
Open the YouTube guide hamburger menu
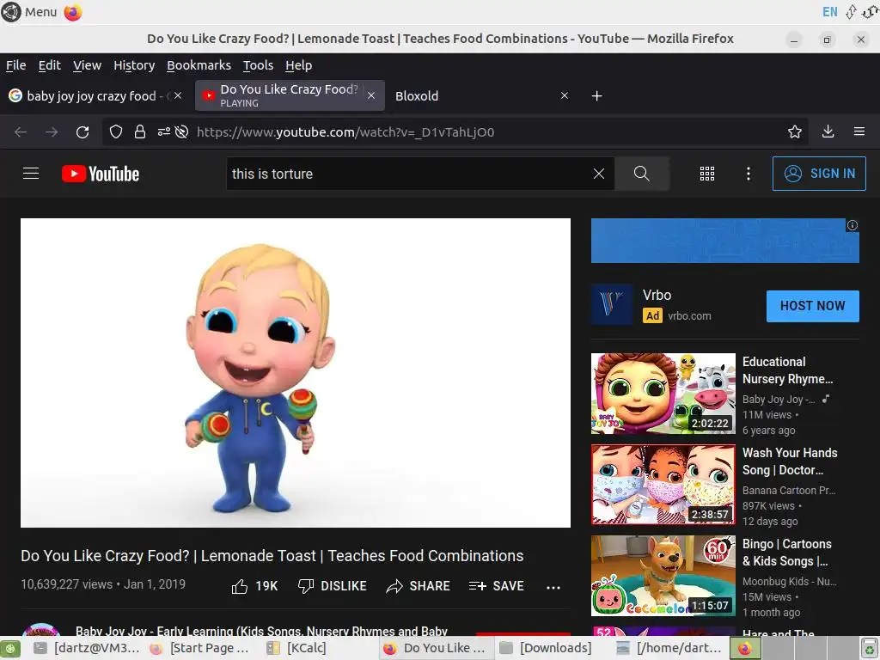(x=31, y=174)
